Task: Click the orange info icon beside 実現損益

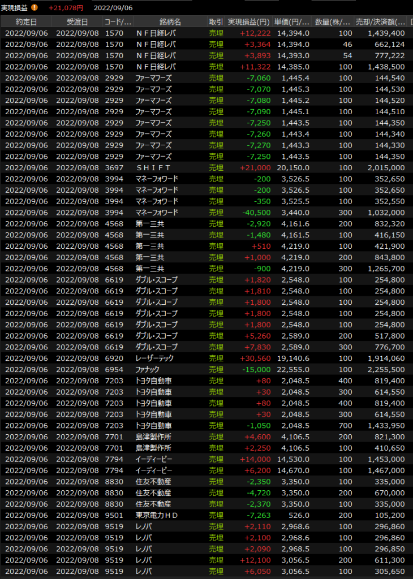Action: click(x=35, y=8)
